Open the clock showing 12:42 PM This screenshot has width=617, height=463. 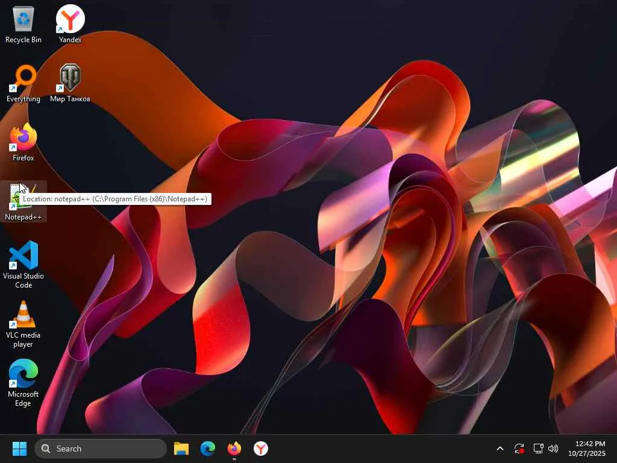click(586, 449)
